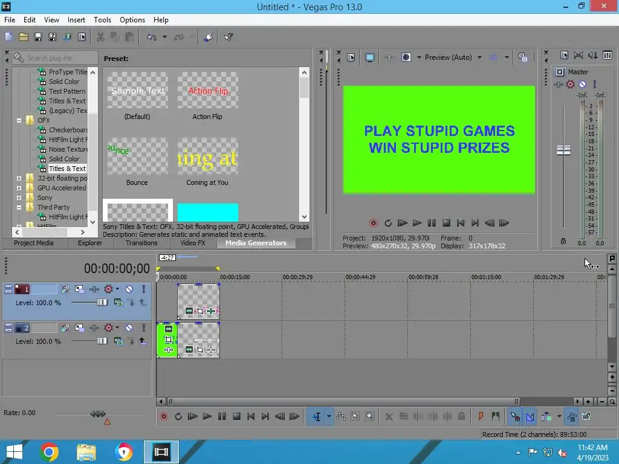Click the track 2 Level slider

point(102,341)
